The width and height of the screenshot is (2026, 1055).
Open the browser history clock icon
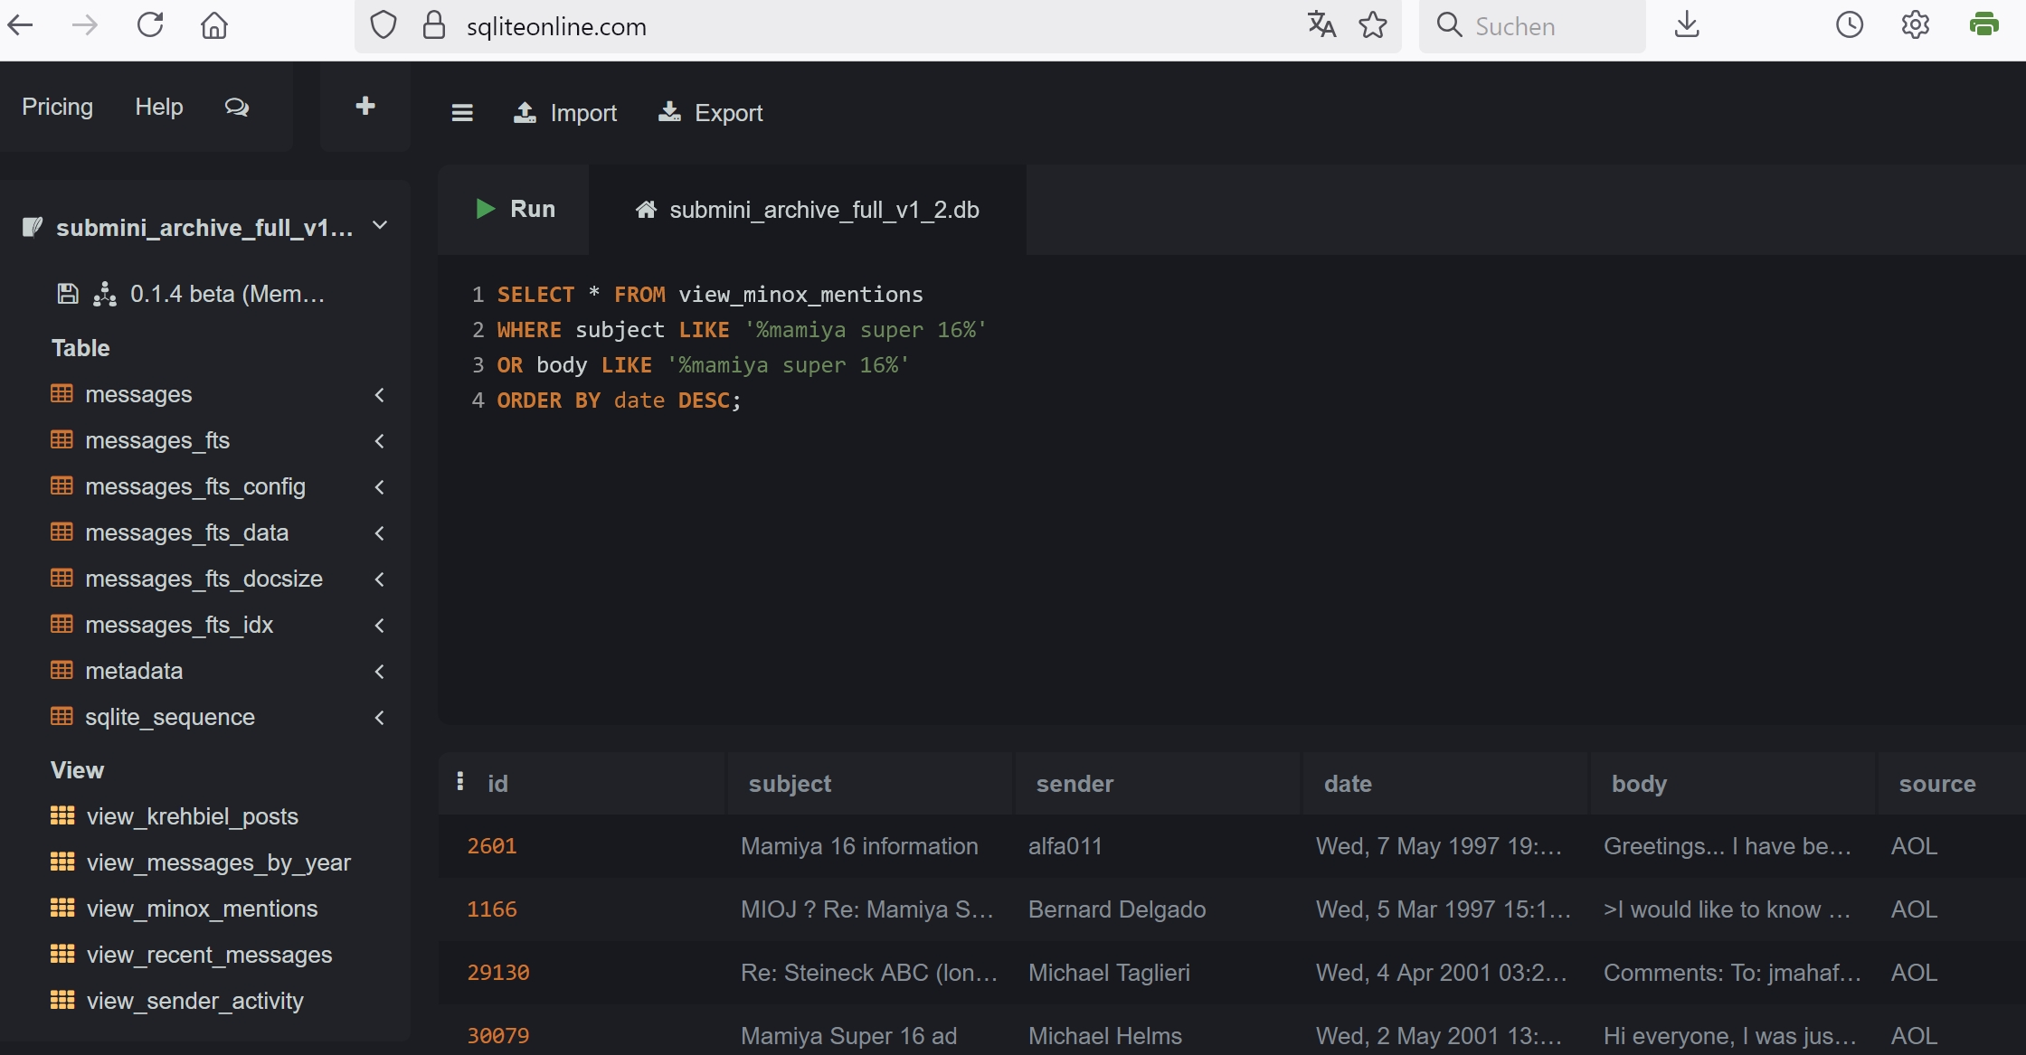pyautogui.click(x=1850, y=25)
